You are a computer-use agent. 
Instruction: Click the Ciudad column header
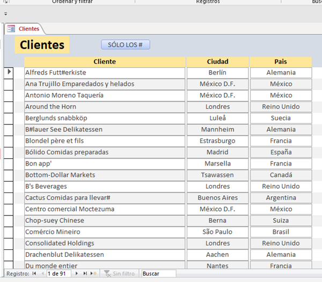pos(217,62)
